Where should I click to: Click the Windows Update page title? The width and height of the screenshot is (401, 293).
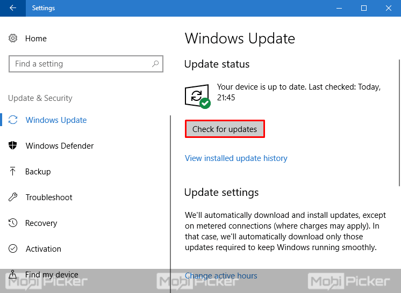point(240,39)
